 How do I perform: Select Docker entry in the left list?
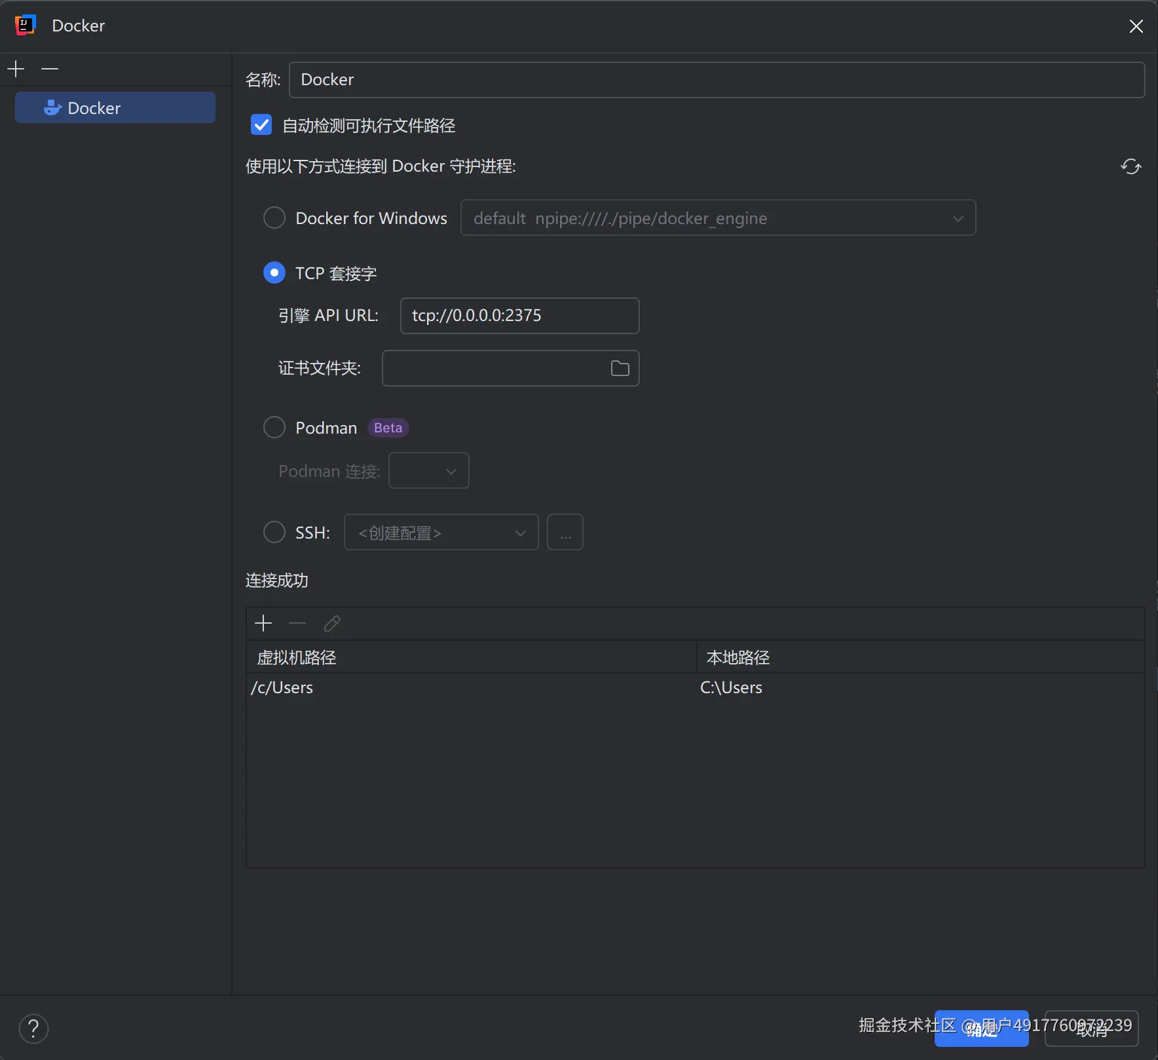tap(115, 107)
